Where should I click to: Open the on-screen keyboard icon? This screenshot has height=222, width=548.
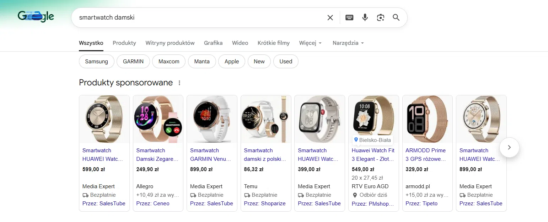tap(349, 17)
